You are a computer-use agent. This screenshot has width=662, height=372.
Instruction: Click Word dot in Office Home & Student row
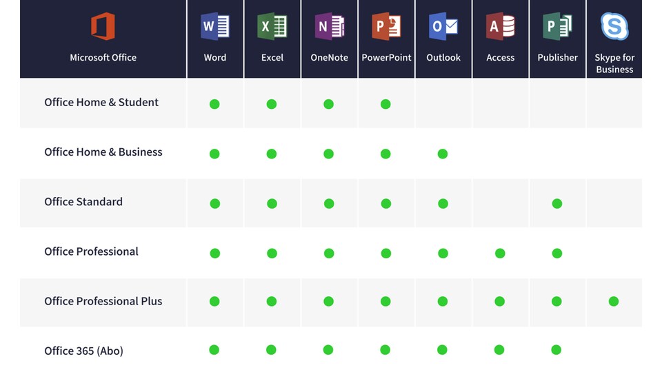pos(214,104)
